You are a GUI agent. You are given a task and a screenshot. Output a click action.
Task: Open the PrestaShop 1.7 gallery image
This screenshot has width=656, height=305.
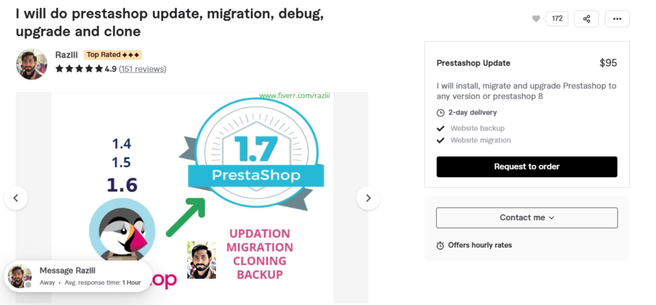(192, 198)
